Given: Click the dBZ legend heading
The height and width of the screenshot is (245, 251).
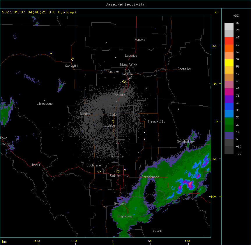Looking at the screenshot, I should [236, 15].
